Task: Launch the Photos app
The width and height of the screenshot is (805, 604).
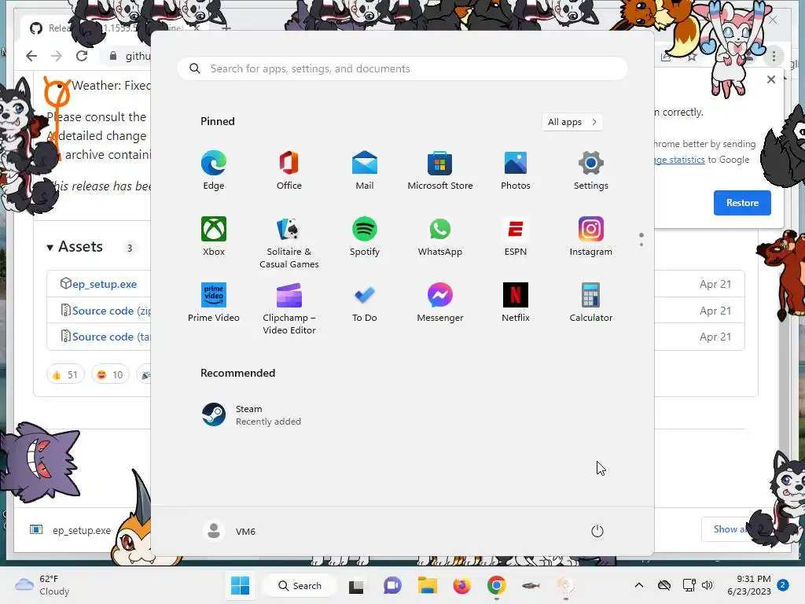Action: 516,171
